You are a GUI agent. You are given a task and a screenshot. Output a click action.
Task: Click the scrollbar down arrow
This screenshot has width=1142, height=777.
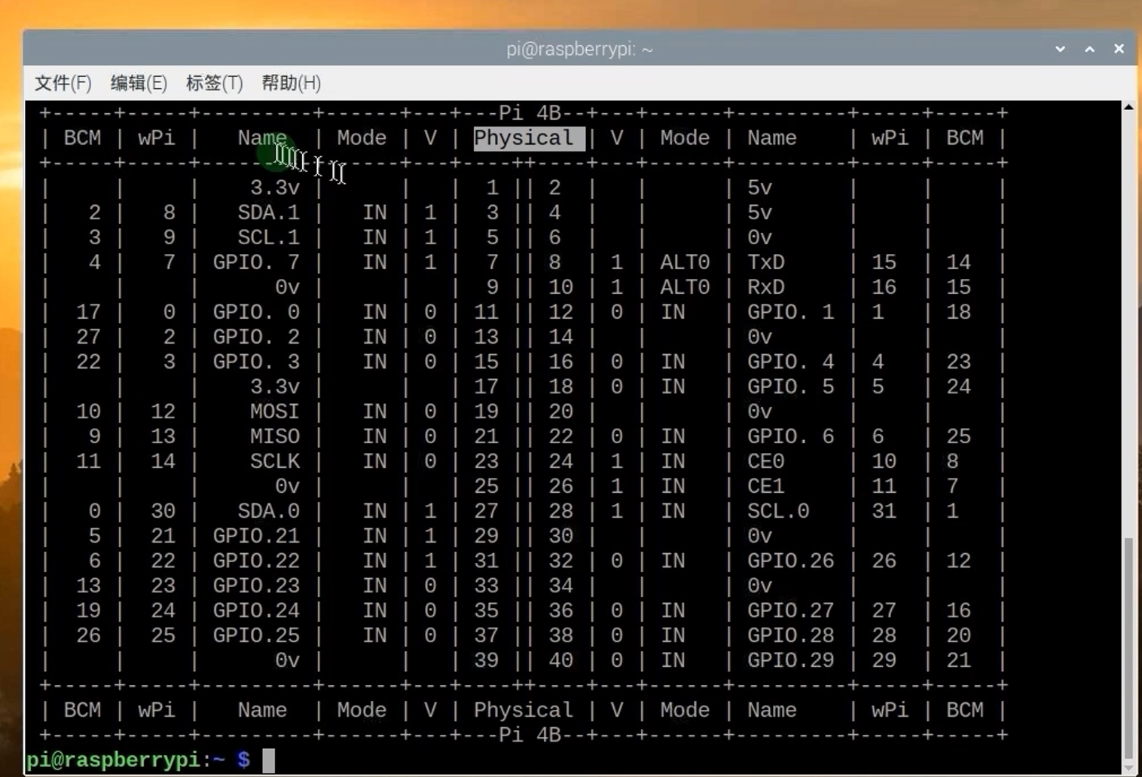[x=1128, y=767]
